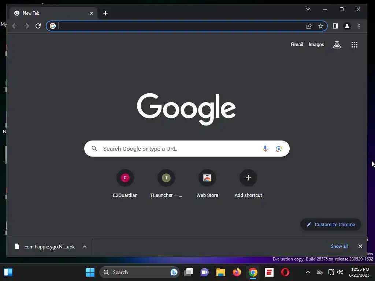Image resolution: width=375 pixels, height=281 pixels.
Task: Close the New Tab tab
Action: [x=91, y=13]
